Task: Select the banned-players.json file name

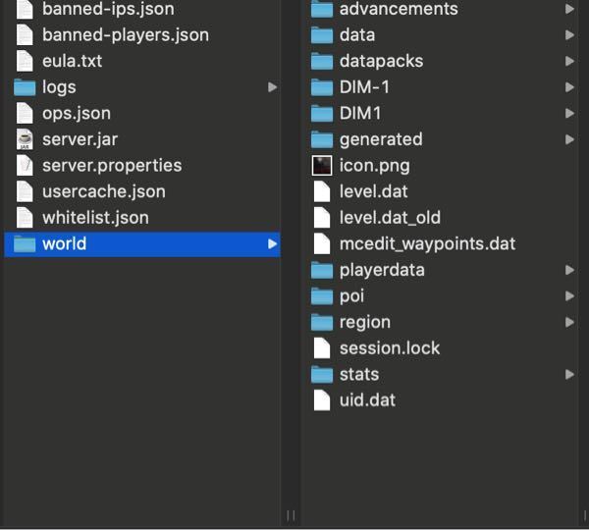Action: point(126,35)
